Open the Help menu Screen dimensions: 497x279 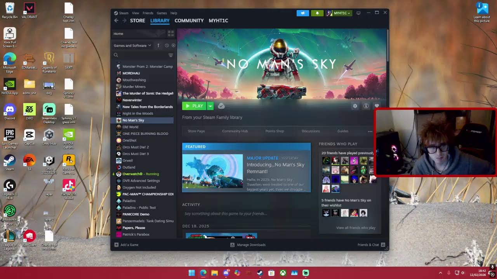(x=174, y=13)
